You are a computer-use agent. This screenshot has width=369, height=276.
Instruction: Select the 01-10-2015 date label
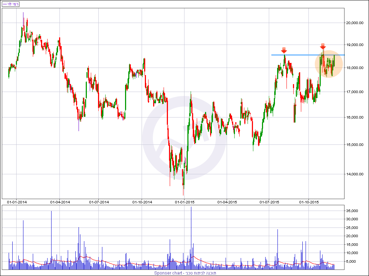pos(309,202)
